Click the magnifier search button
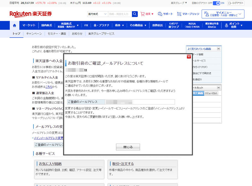Image resolution: width=252 pixels, height=186 pixels. point(135,14)
